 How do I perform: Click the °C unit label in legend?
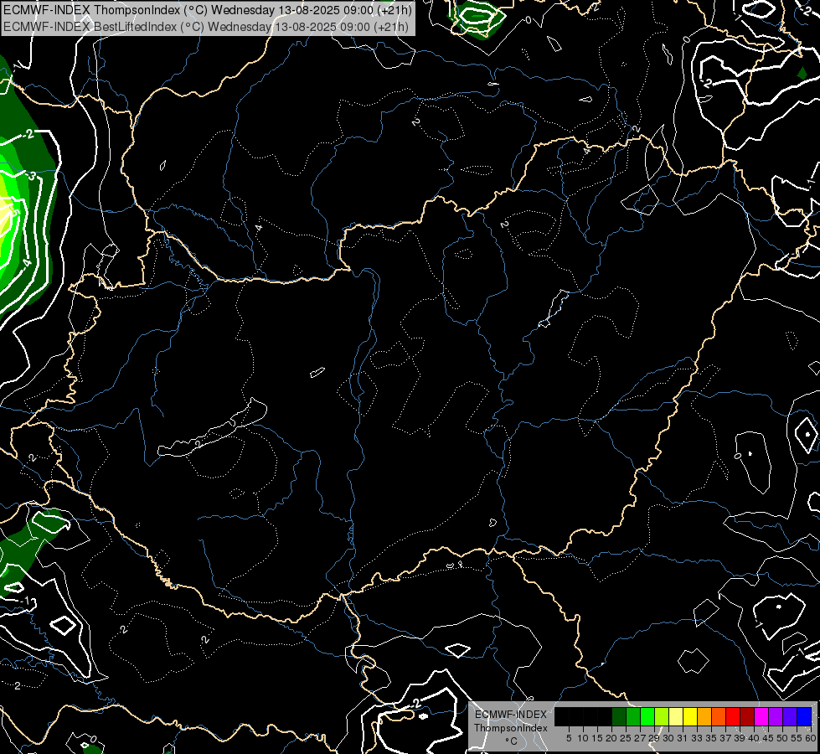512,741
